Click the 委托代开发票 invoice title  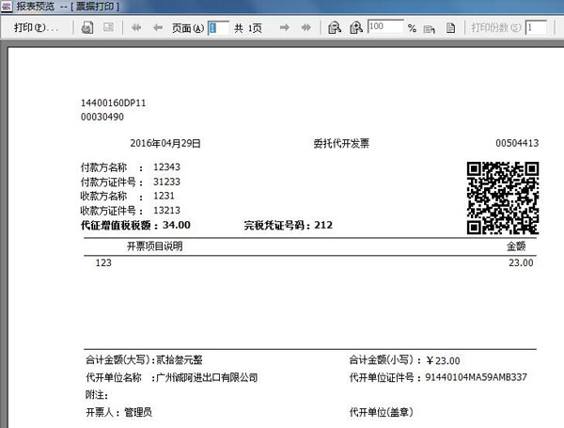coord(340,144)
